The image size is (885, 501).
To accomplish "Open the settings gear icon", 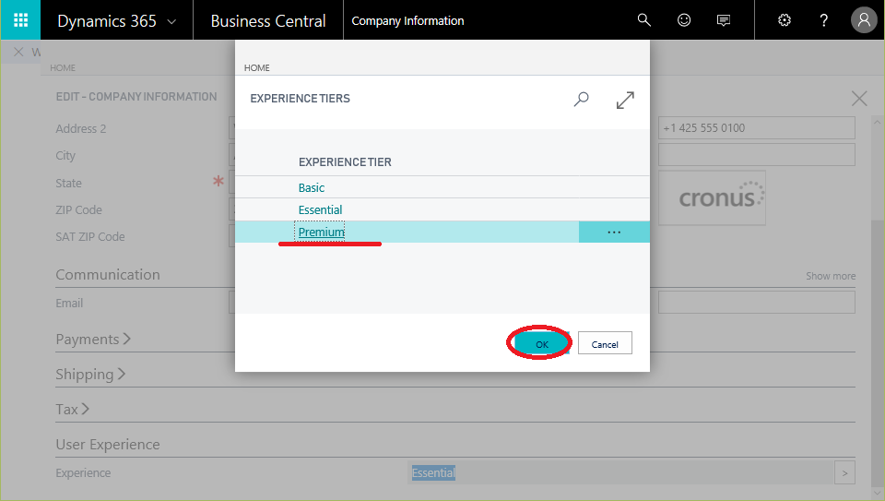I will click(x=784, y=20).
